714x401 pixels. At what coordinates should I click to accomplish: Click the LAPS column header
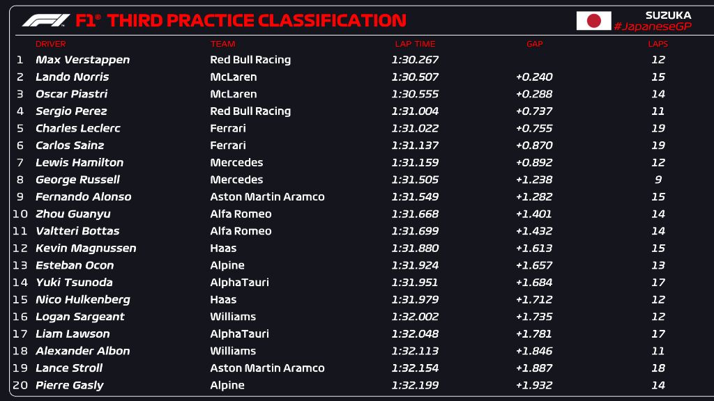(658, 44)
